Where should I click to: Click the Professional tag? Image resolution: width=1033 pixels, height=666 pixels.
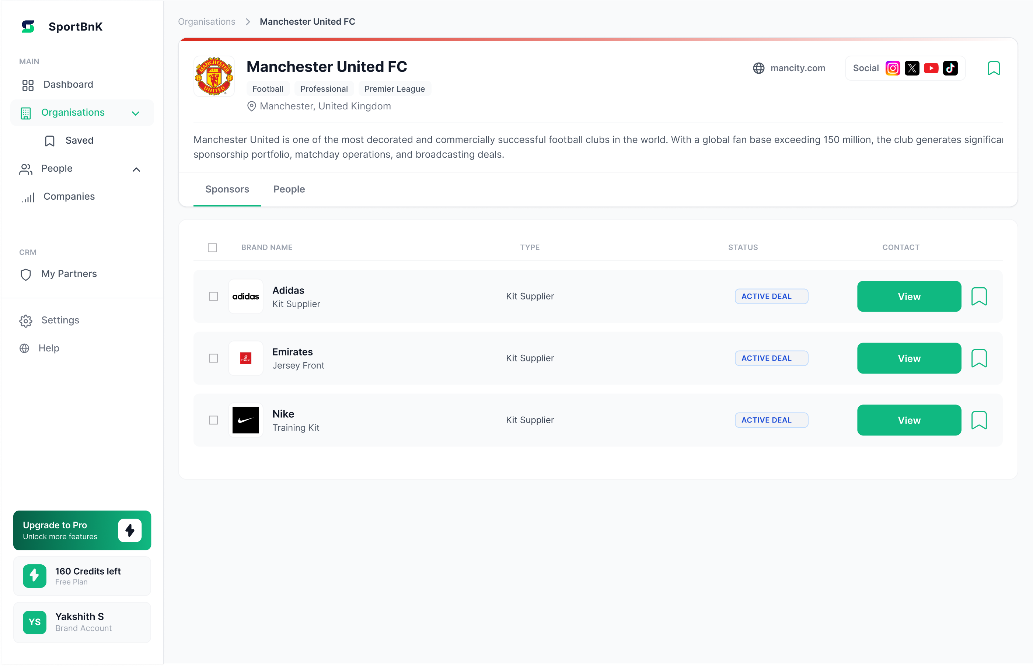324,89
